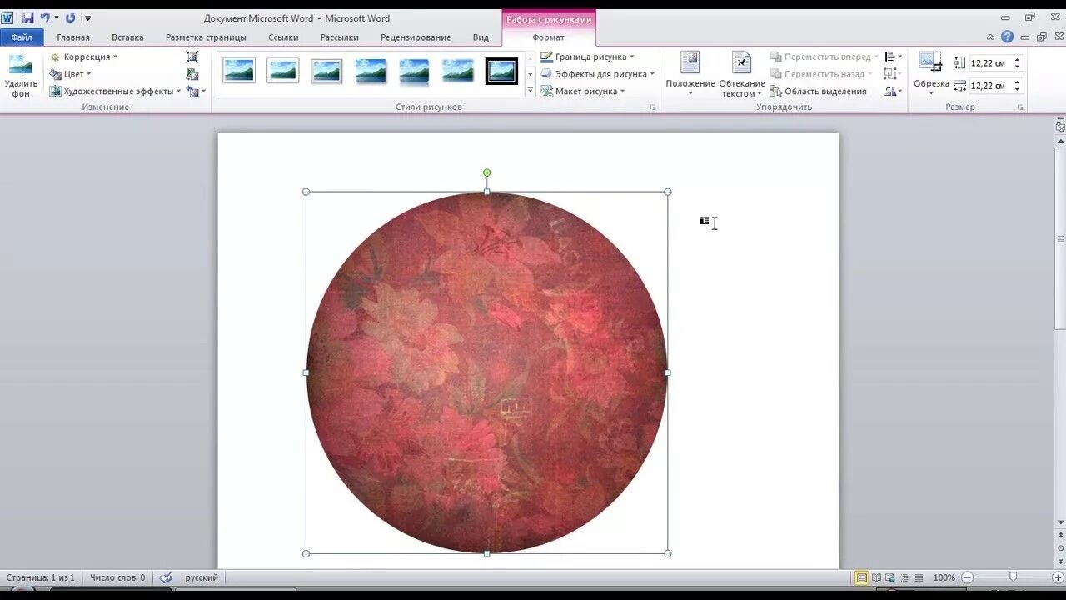1066x600 pixels.
Task: Switch to Print Layout view in status bar
Action: [x=862, y=577]
